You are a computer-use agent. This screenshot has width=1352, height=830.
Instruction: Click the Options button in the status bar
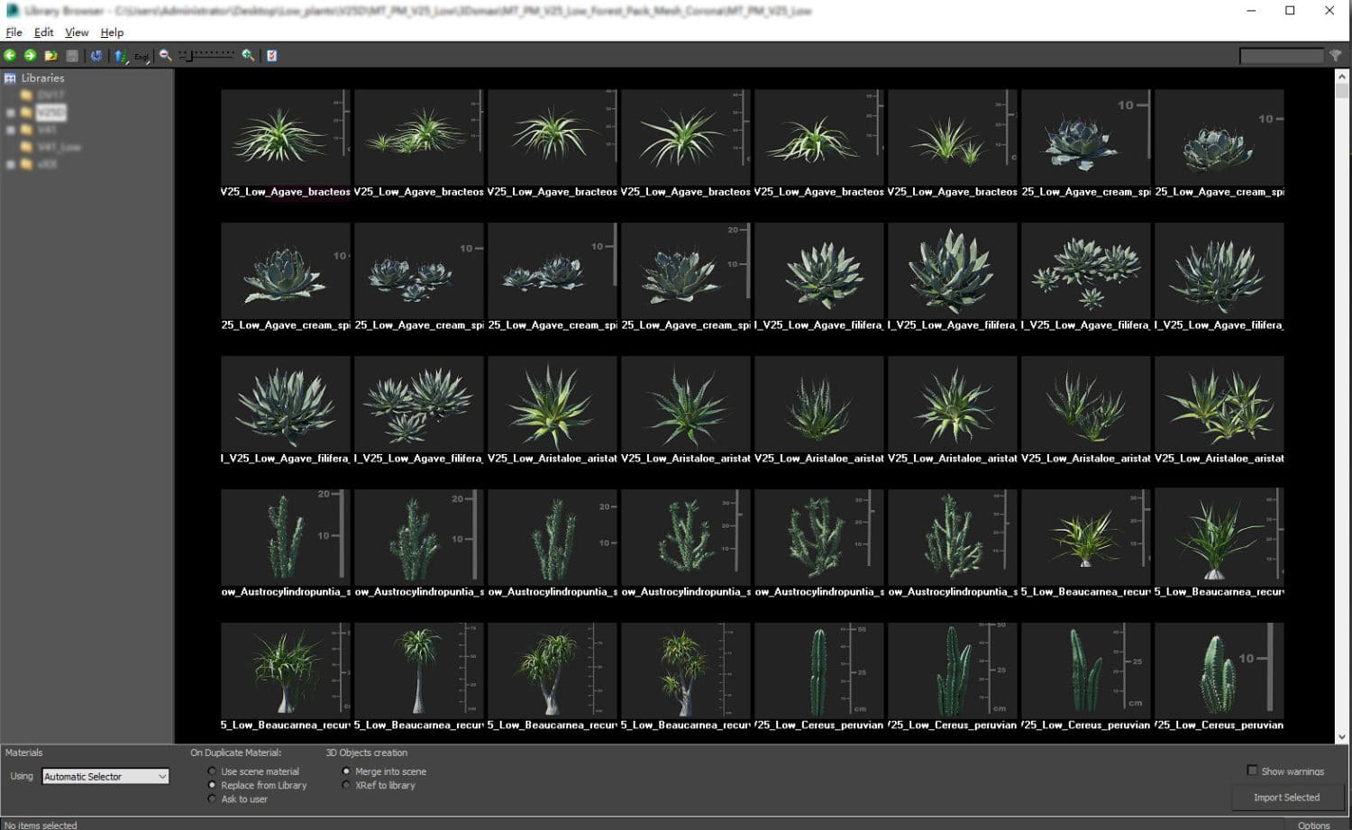click(1313, 825)
